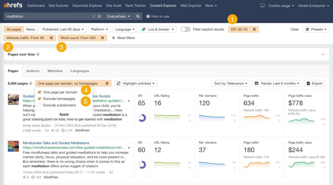The height and width of the screenshot is (185, 333).
Task: Expand Pages over time chevron
Action: pyautogui.click(x=323, y=54)
